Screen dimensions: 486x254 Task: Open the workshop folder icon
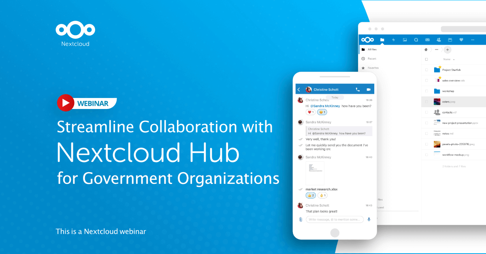click(x=437, y=91)
